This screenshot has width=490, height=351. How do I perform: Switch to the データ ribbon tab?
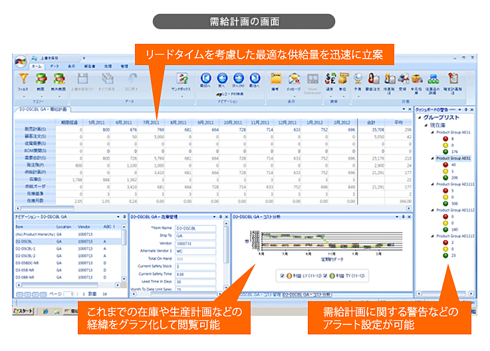point(54,66)
